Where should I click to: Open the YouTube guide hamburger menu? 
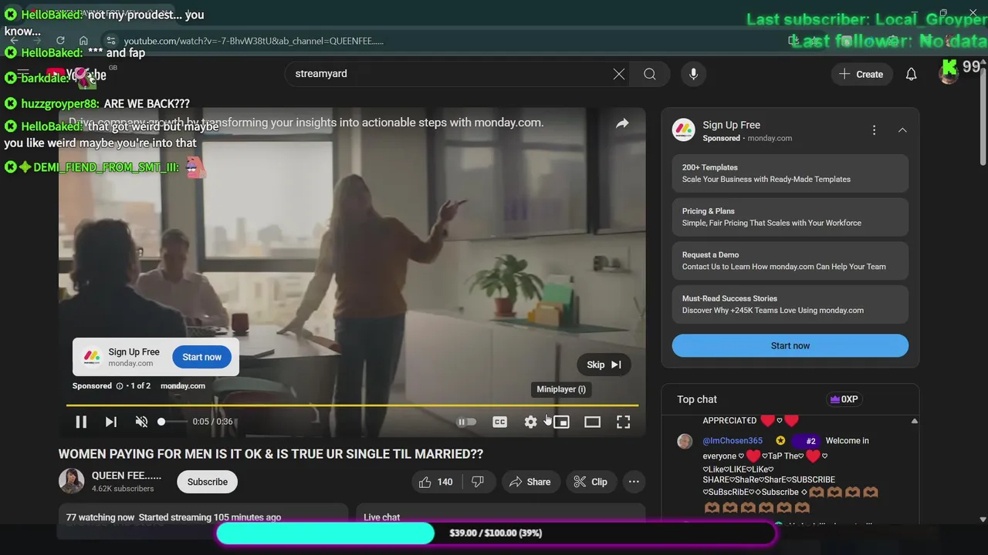tap(23, 74)
